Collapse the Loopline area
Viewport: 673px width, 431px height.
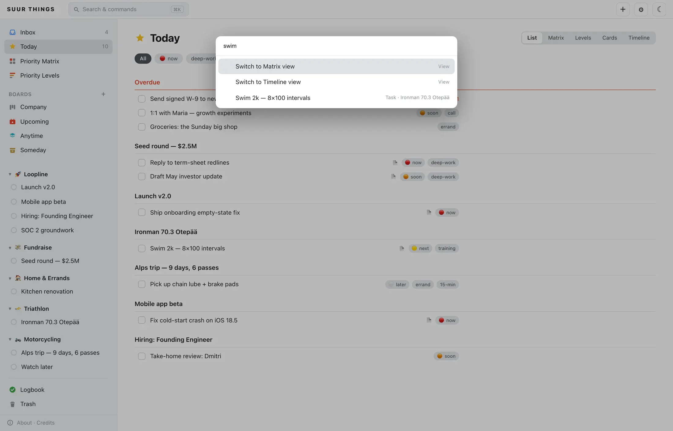10,174
